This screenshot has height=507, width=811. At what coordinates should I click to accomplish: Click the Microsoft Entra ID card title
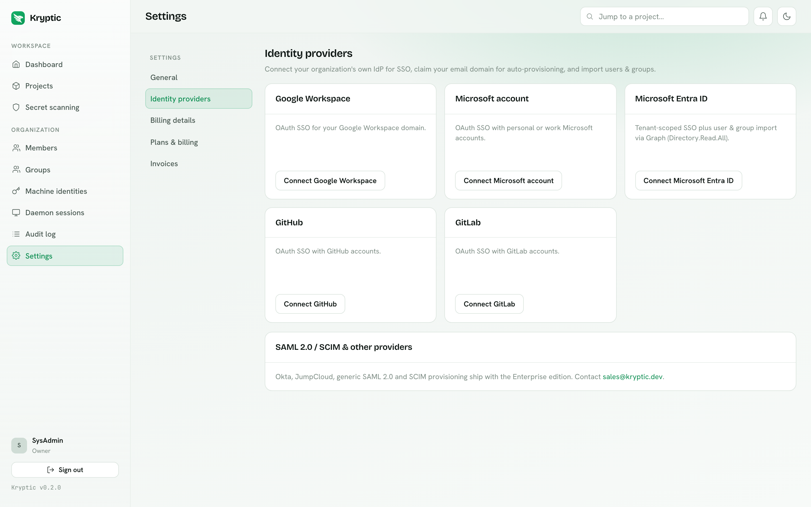point(671,99)
